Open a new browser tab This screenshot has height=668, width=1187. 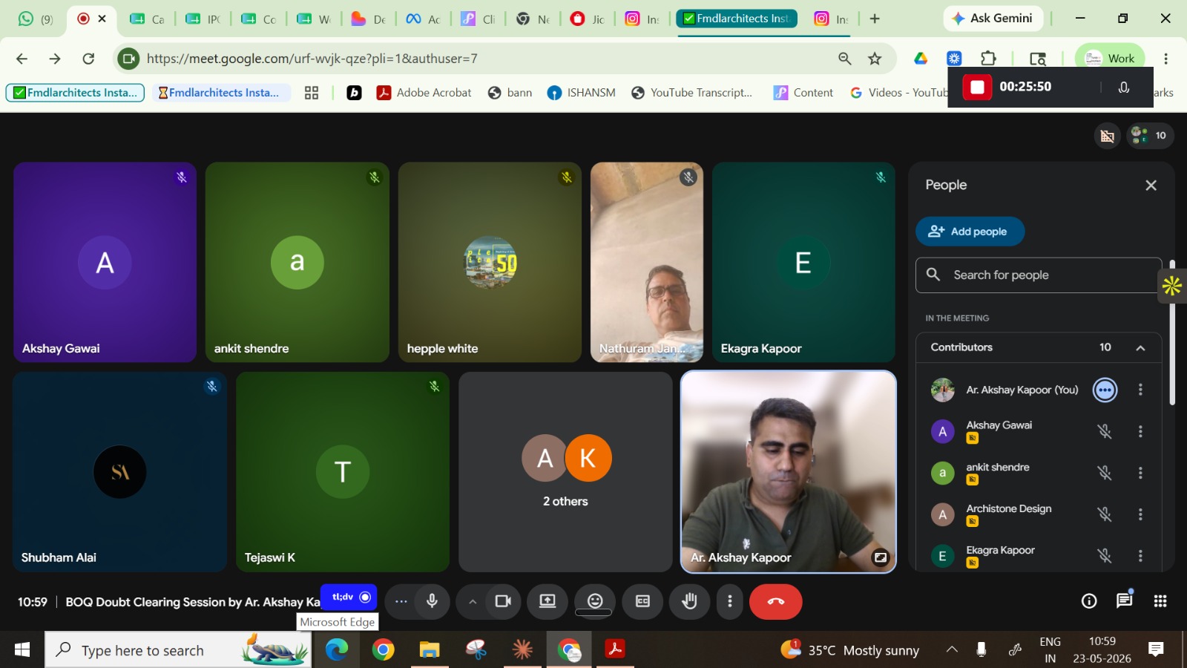(875, 19)
